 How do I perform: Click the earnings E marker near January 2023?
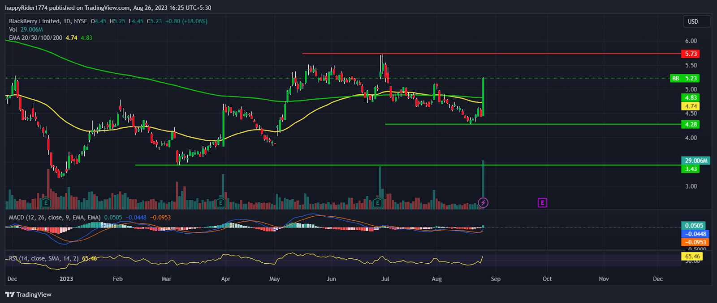point(46,203)
